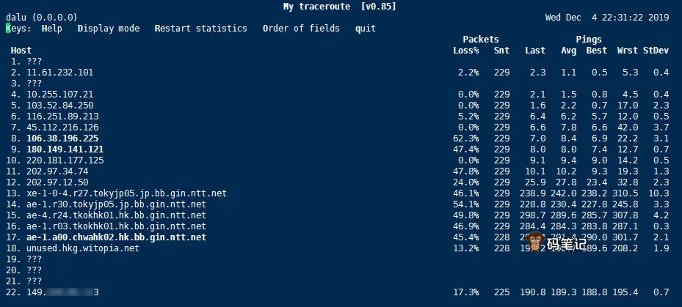Click the monkey watermark logo icon
Image resolution: width=682 pixels, height=307 pixels.
pos(535,243)
